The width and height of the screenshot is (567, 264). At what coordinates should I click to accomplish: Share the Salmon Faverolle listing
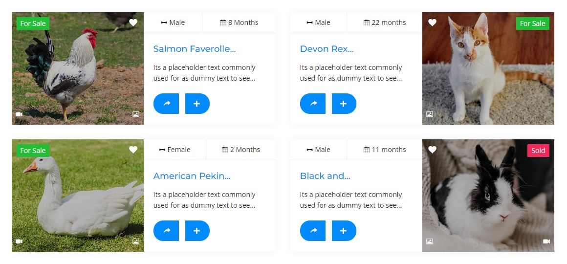coord(166,104)
